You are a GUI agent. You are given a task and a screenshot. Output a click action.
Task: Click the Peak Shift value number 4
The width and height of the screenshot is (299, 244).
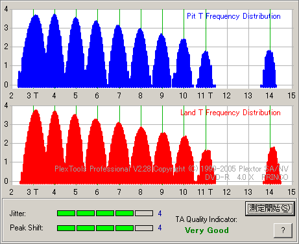[160, 228]
